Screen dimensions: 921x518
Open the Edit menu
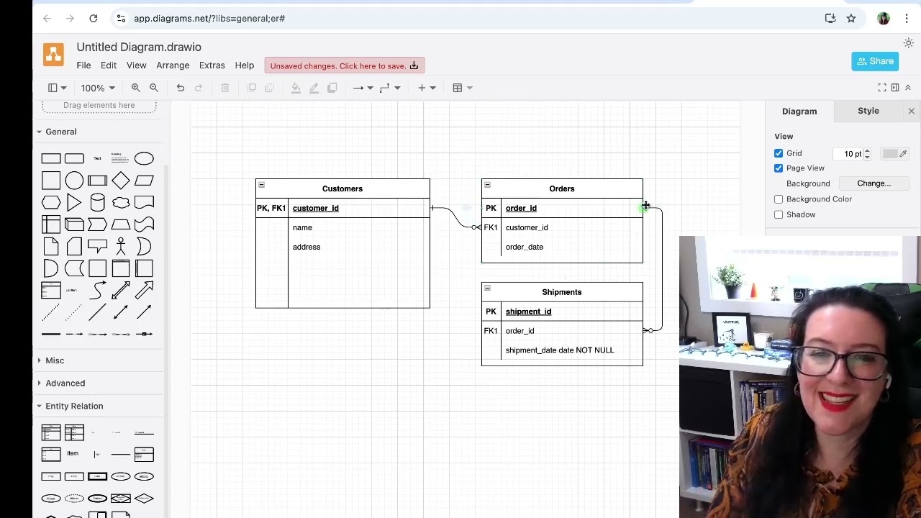[x=109, y=65]
